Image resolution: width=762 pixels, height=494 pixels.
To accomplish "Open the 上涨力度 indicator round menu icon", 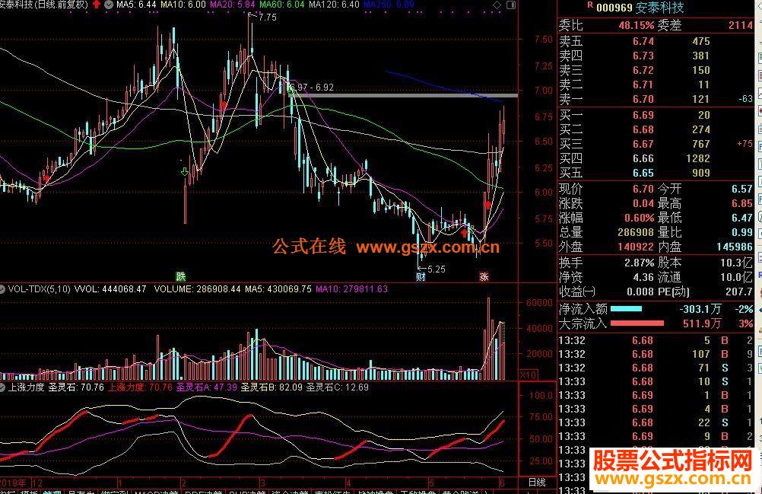I will 3,387.
